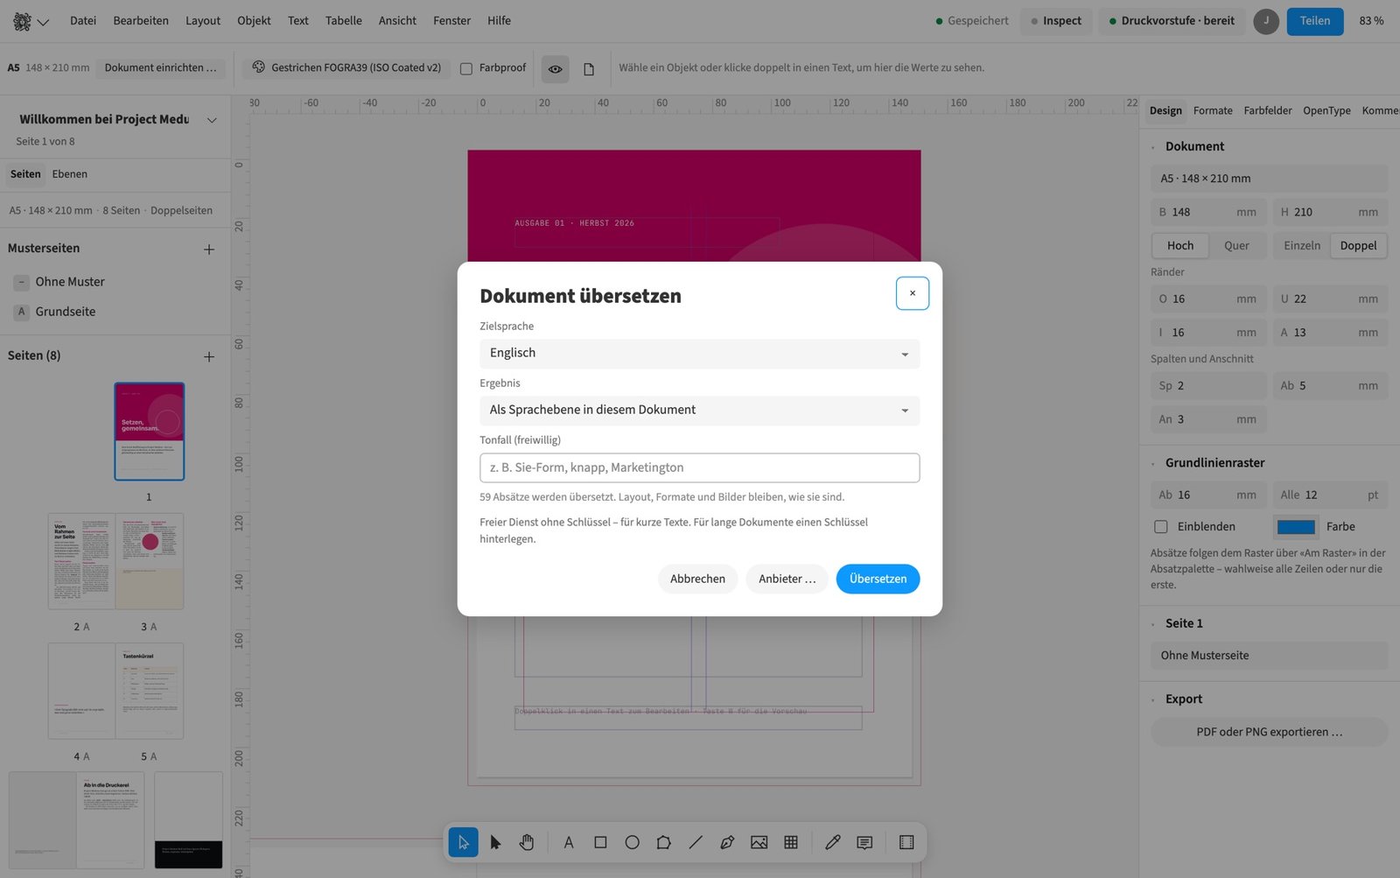Image resolution: width=1400 pixels, height=878 pixels.
Task: Open the Zielsprache Englisch dropdown
Action: pyautogui.click(x=699, y=354)
